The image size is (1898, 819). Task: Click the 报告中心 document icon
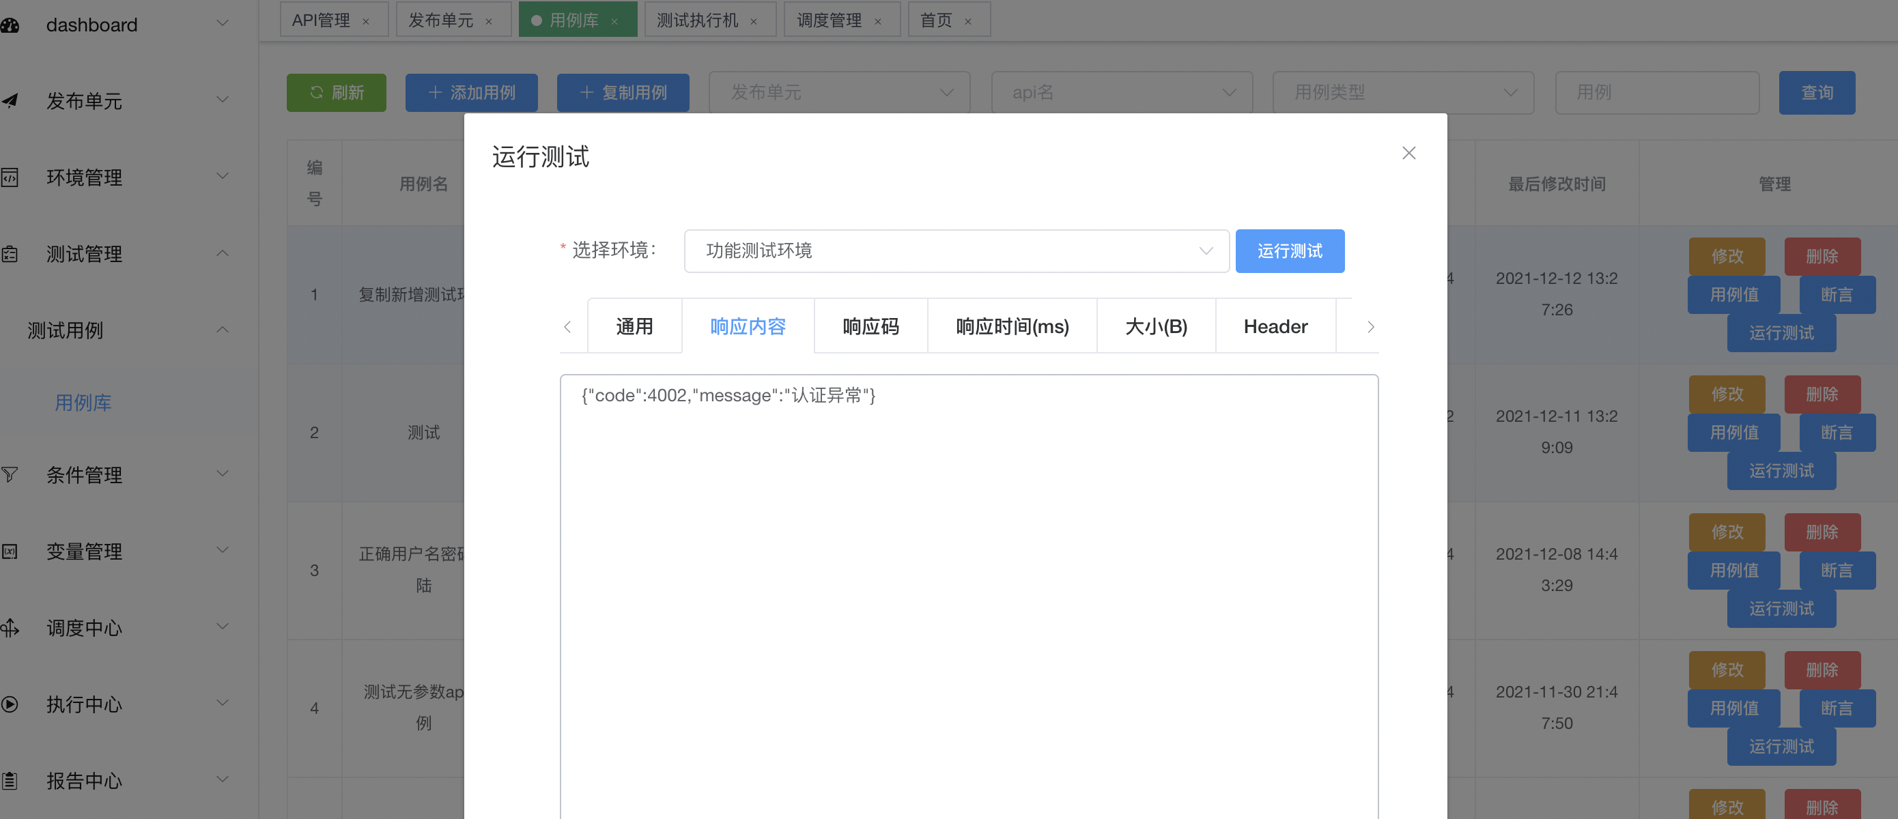(x=10, y=781)
